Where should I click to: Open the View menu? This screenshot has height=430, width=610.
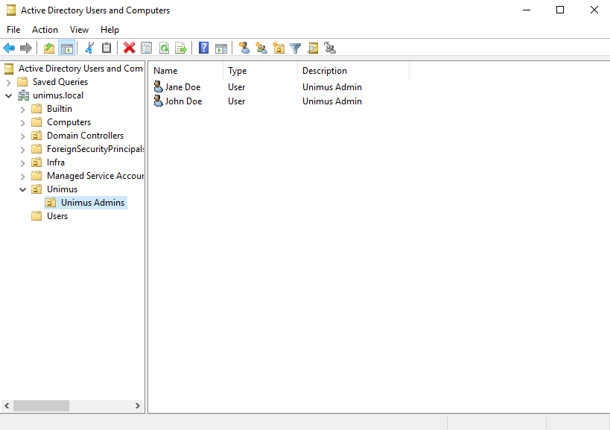79,30
